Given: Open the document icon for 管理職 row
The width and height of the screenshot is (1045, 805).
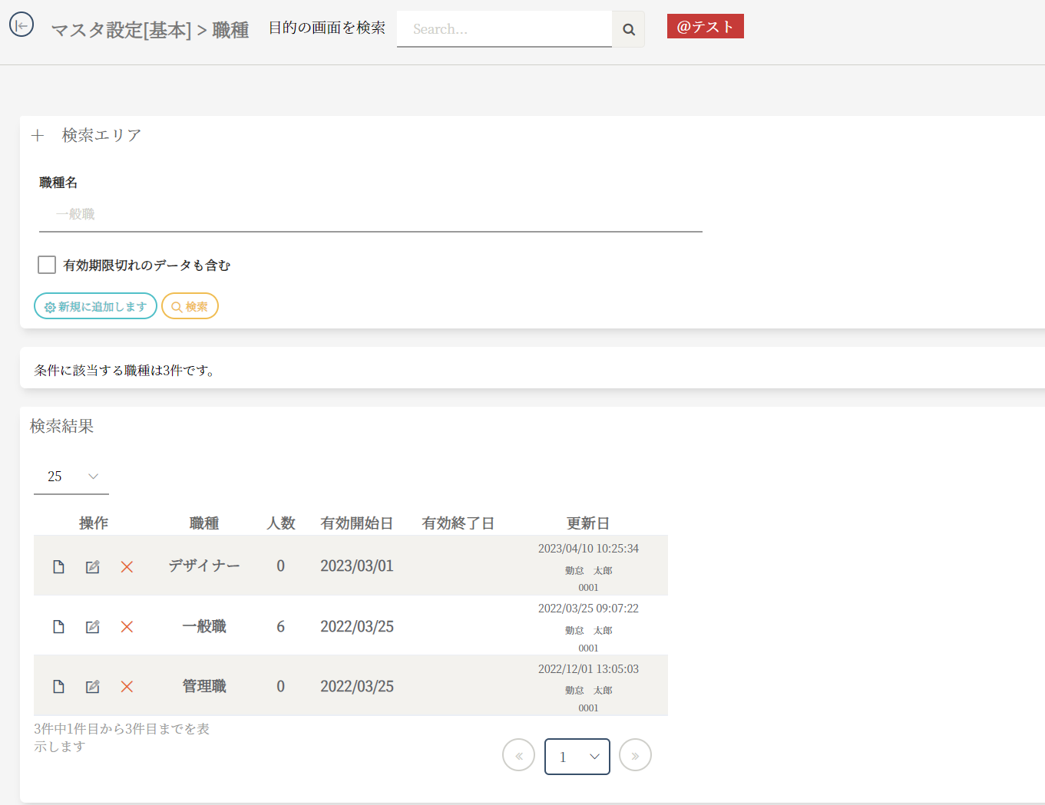Looking at the screenshot, I should coord(58,687).
